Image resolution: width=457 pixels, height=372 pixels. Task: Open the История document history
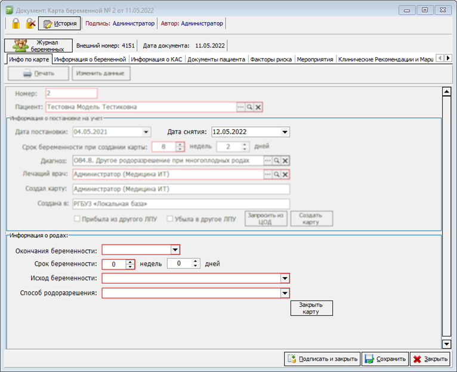[59, 24]
